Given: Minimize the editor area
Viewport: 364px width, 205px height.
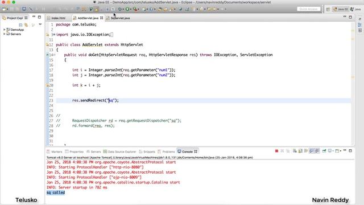Looking at the screenshot, I should pyautogui.click(x=345, y=17).
